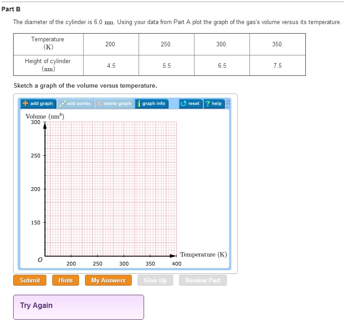The width and height of the screenshot is (344, 322).
Task: Open the graph info panel
Action: click(x=152, y=104)
